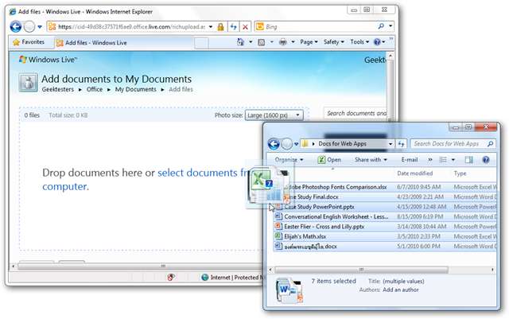Select Conversational English Worksheet file

(x=385, y=216)
